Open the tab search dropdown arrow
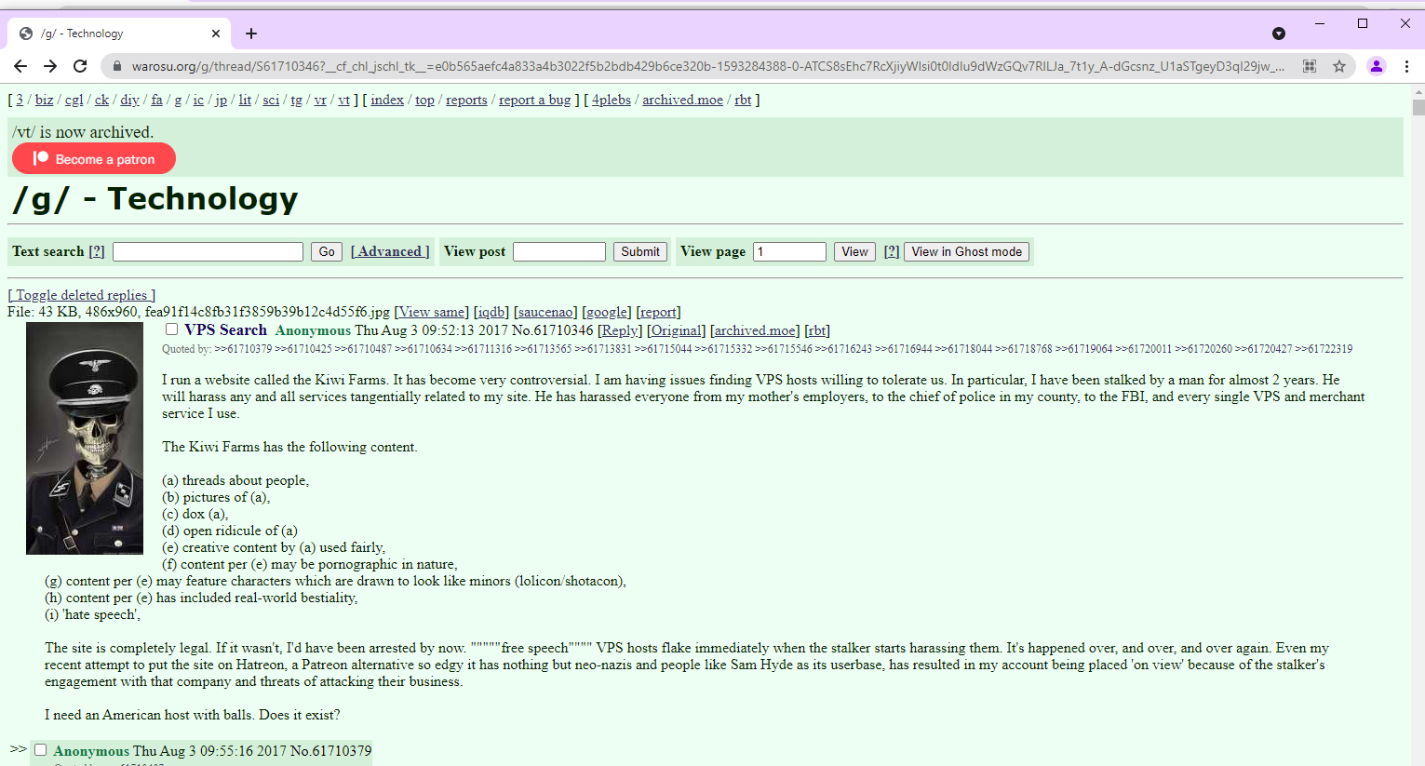This screenshot has height=766, width=1425. point(1279,34)
